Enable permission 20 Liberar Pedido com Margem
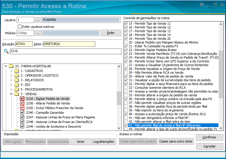Screen dimensions: 226x159 click(126, 42)
